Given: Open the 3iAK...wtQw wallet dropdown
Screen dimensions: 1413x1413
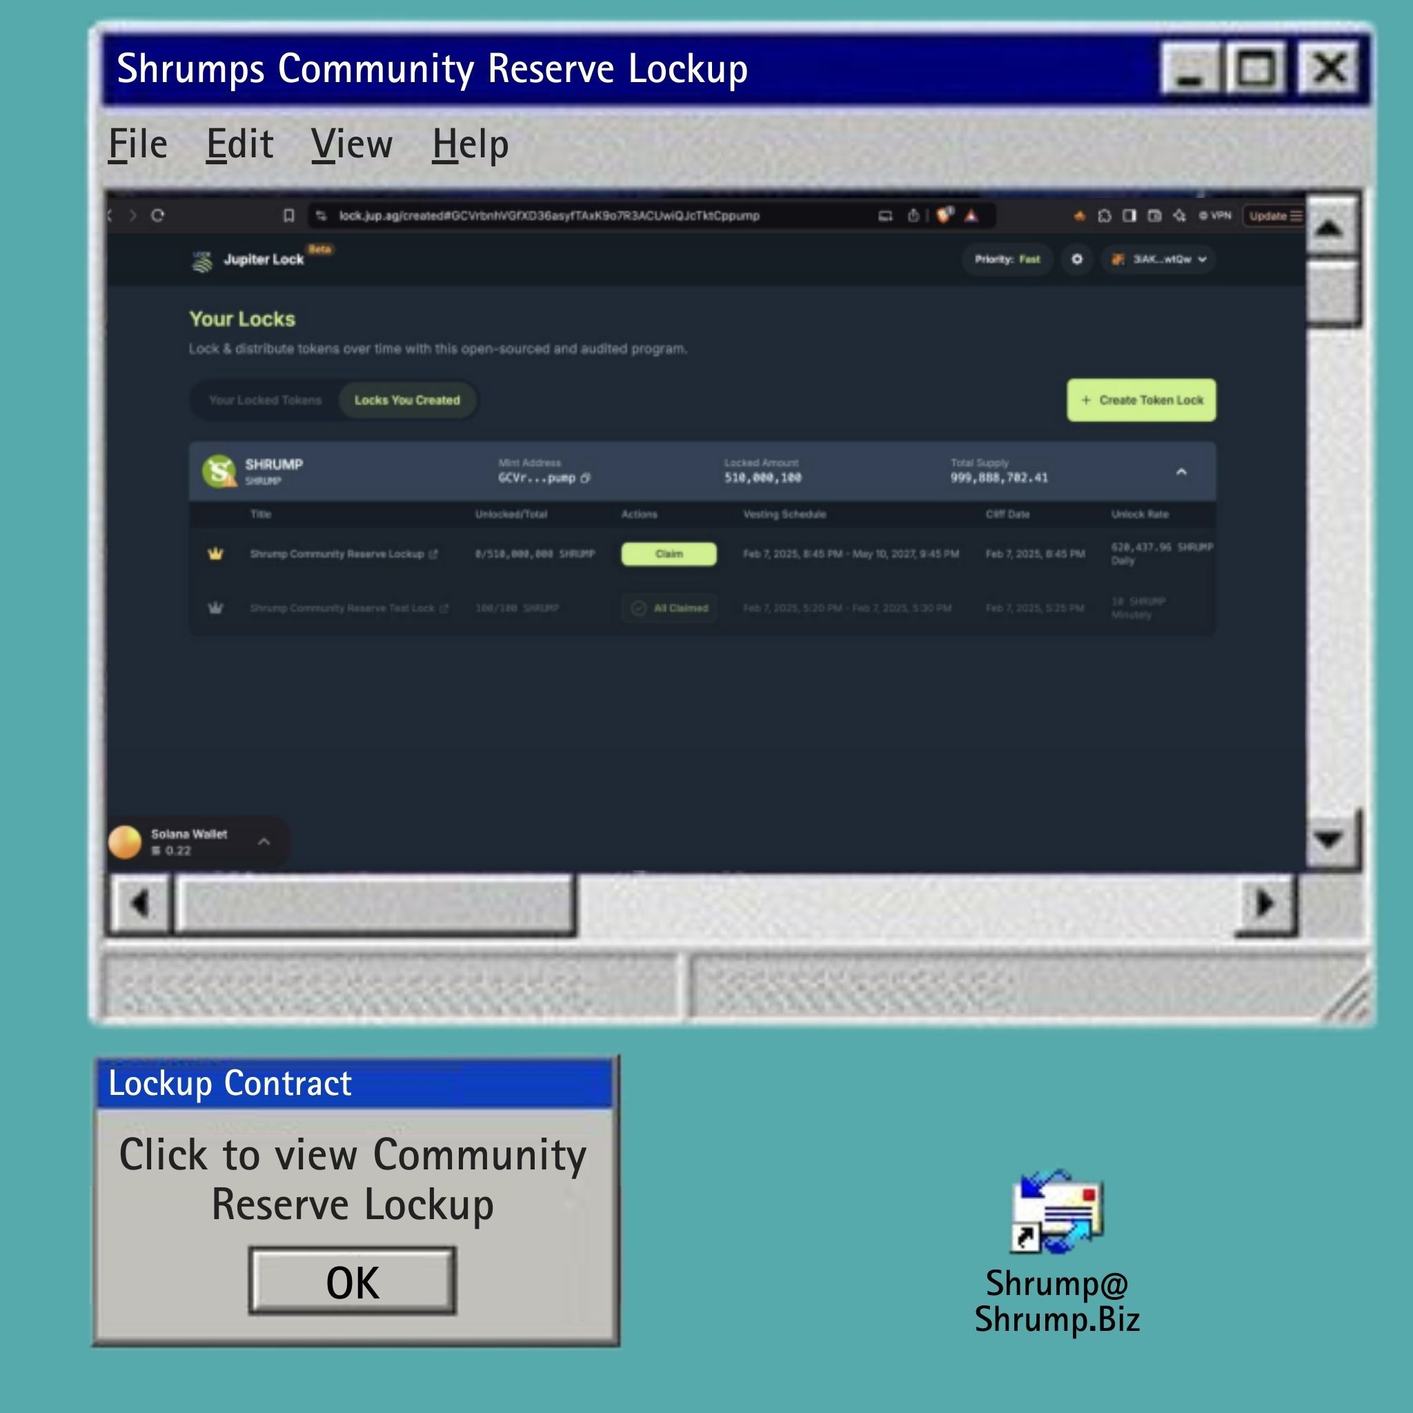Looking at the screenshot, I should click(1159, 259).
